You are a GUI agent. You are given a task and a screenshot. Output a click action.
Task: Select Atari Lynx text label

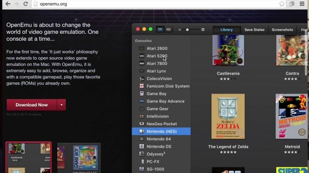click(x=156, y=71)
